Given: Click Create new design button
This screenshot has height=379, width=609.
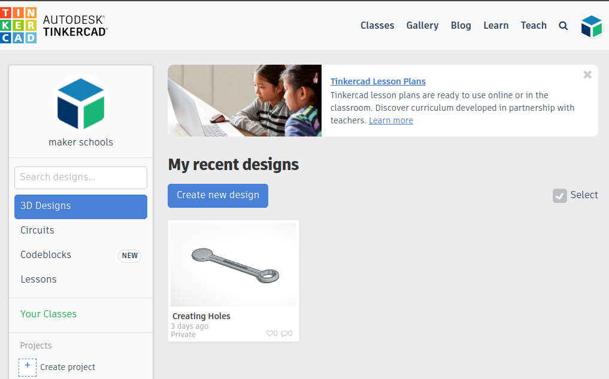Looking at the screenshot, I should tap(218, 196).
